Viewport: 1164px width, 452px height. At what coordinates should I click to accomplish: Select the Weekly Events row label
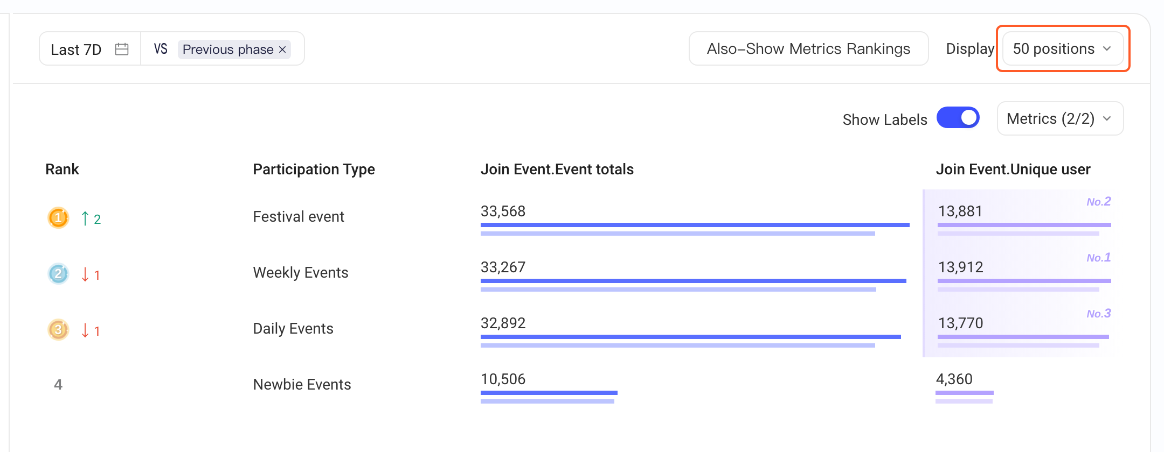[301, 272]
